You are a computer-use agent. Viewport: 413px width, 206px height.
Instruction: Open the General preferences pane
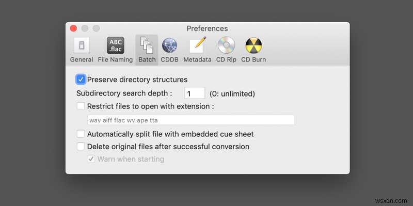[82, 50]
